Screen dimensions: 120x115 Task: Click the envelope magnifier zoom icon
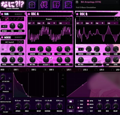tap(63, 86)
